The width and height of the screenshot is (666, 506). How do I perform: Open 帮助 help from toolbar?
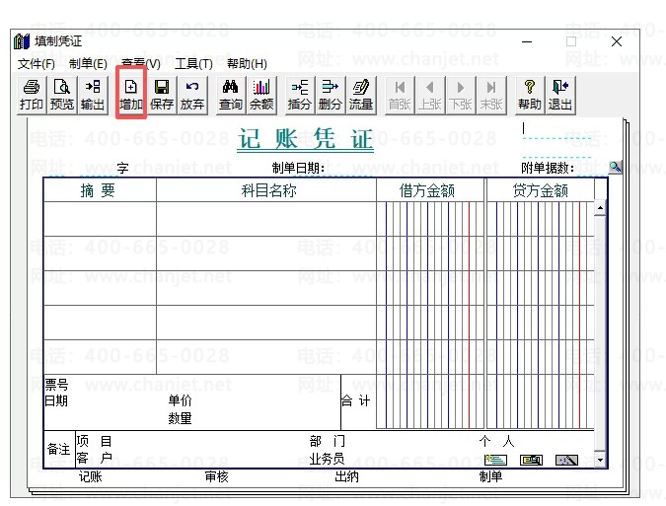[x=529, y=95]
